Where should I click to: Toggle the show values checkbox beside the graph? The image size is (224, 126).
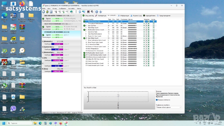point(157,99)
